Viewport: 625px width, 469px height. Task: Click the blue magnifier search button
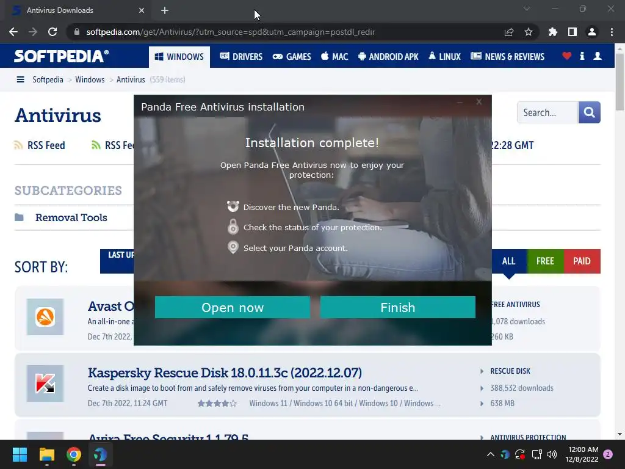589,112
